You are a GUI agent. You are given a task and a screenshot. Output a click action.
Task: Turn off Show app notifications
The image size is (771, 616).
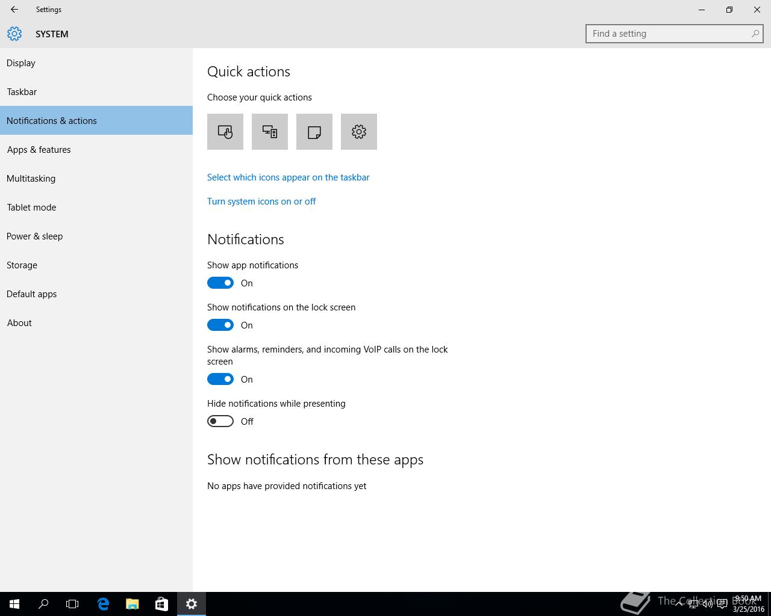tap(220, 283)
